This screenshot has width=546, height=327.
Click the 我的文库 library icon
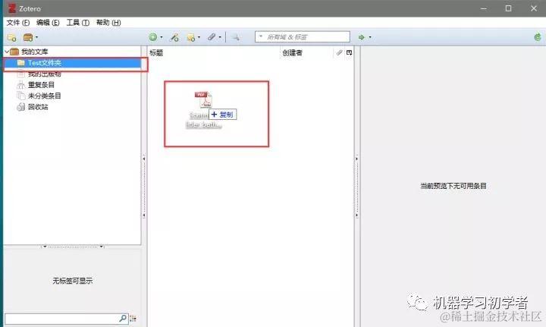[x=14, y=52]
